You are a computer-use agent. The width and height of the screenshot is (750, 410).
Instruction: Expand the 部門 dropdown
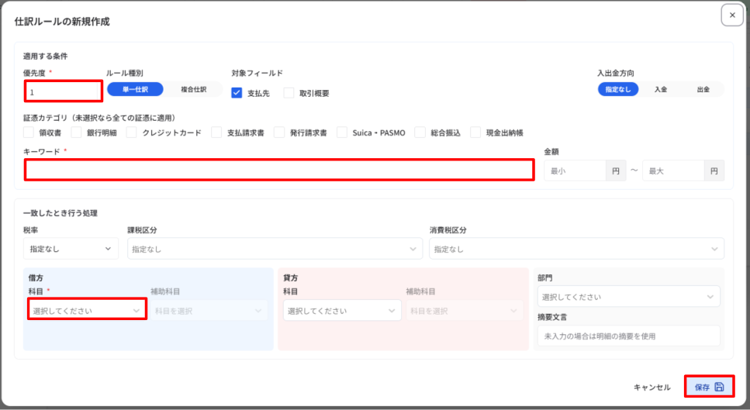628,297
